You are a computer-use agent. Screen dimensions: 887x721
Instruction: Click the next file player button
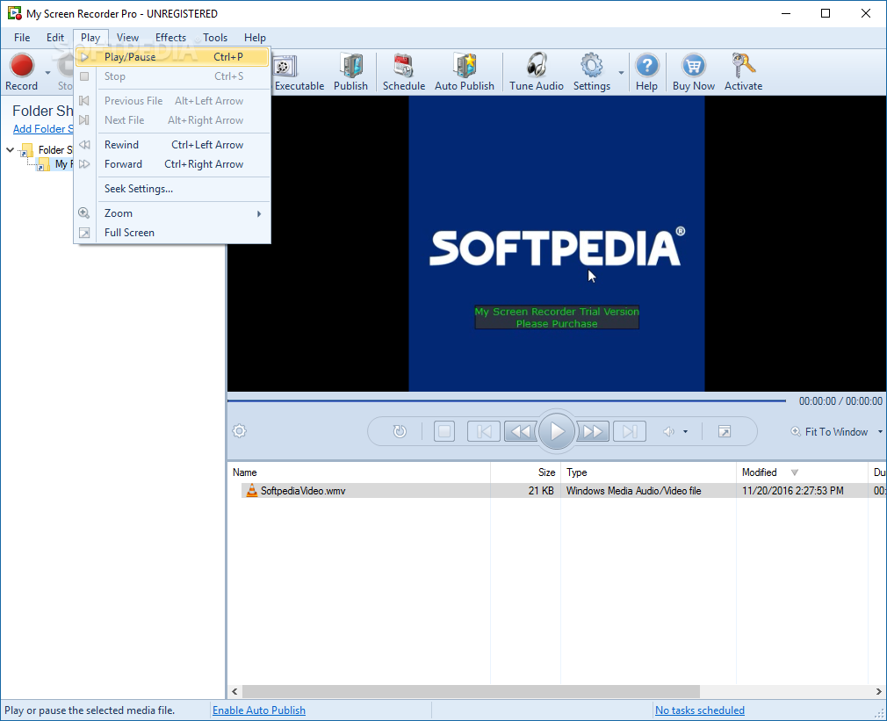click(630, 431)
